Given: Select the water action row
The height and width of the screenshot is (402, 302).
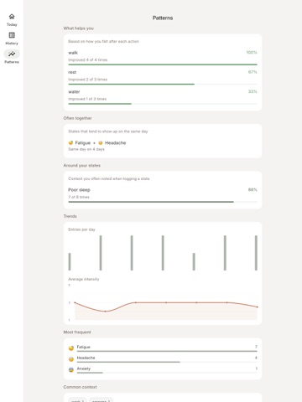Looking at the screenshot, I should [x=163, y=97].
